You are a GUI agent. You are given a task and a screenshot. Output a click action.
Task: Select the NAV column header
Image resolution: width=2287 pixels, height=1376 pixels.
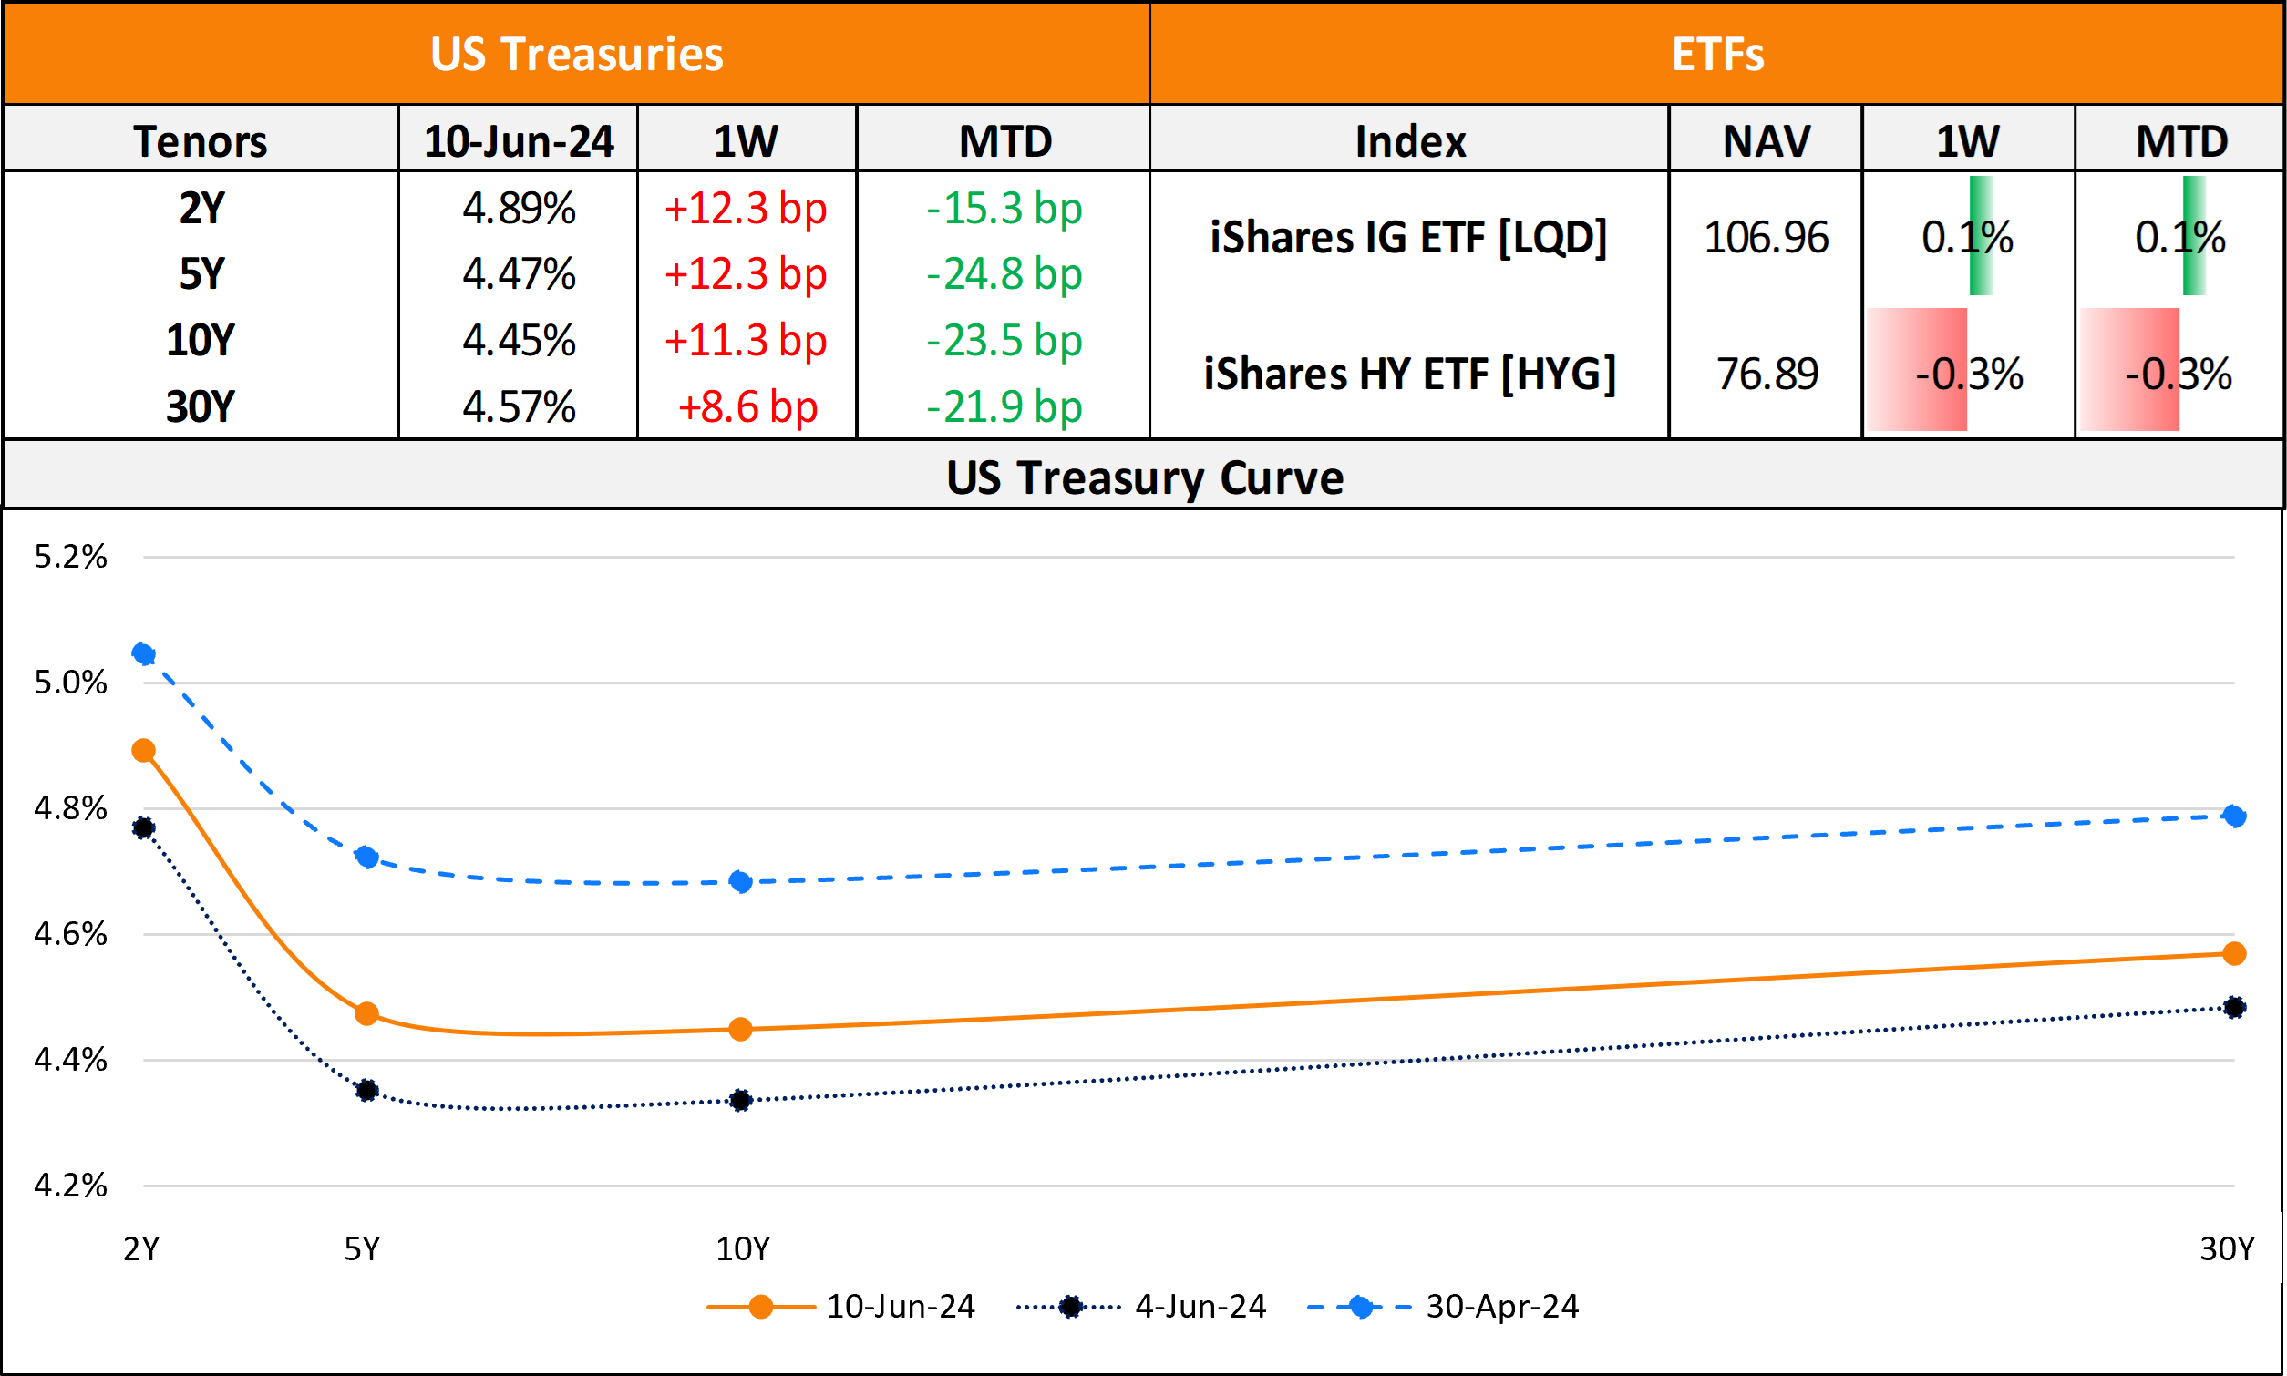point(1766,141)
